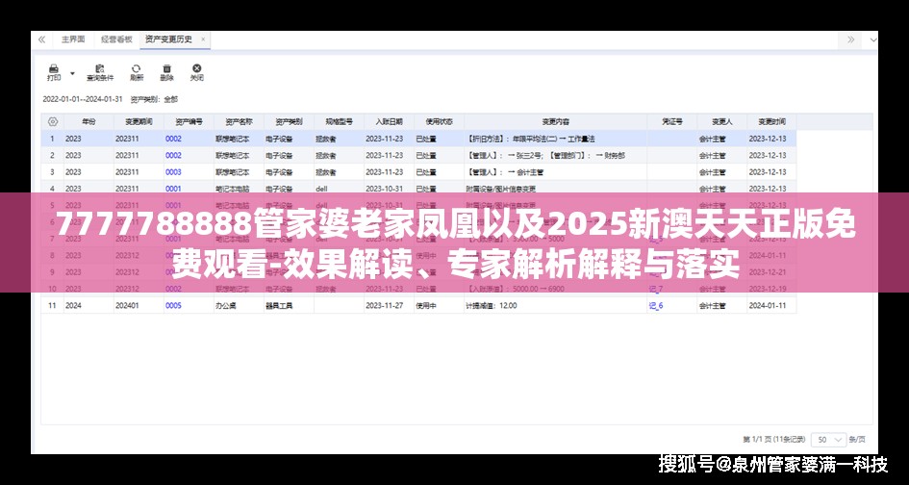Click the 变更内容 column header
This screenshot has height=485, width=909.
pyautogui.click(x=555, y=122)
